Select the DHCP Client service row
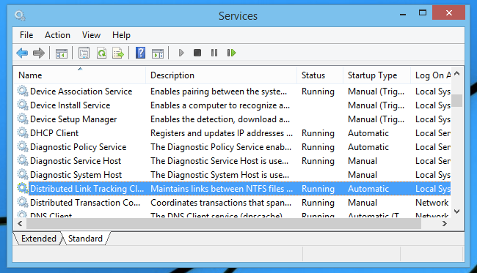Image resolution: width=477 pixels, height=273 pixels. [x=233, y=133]
